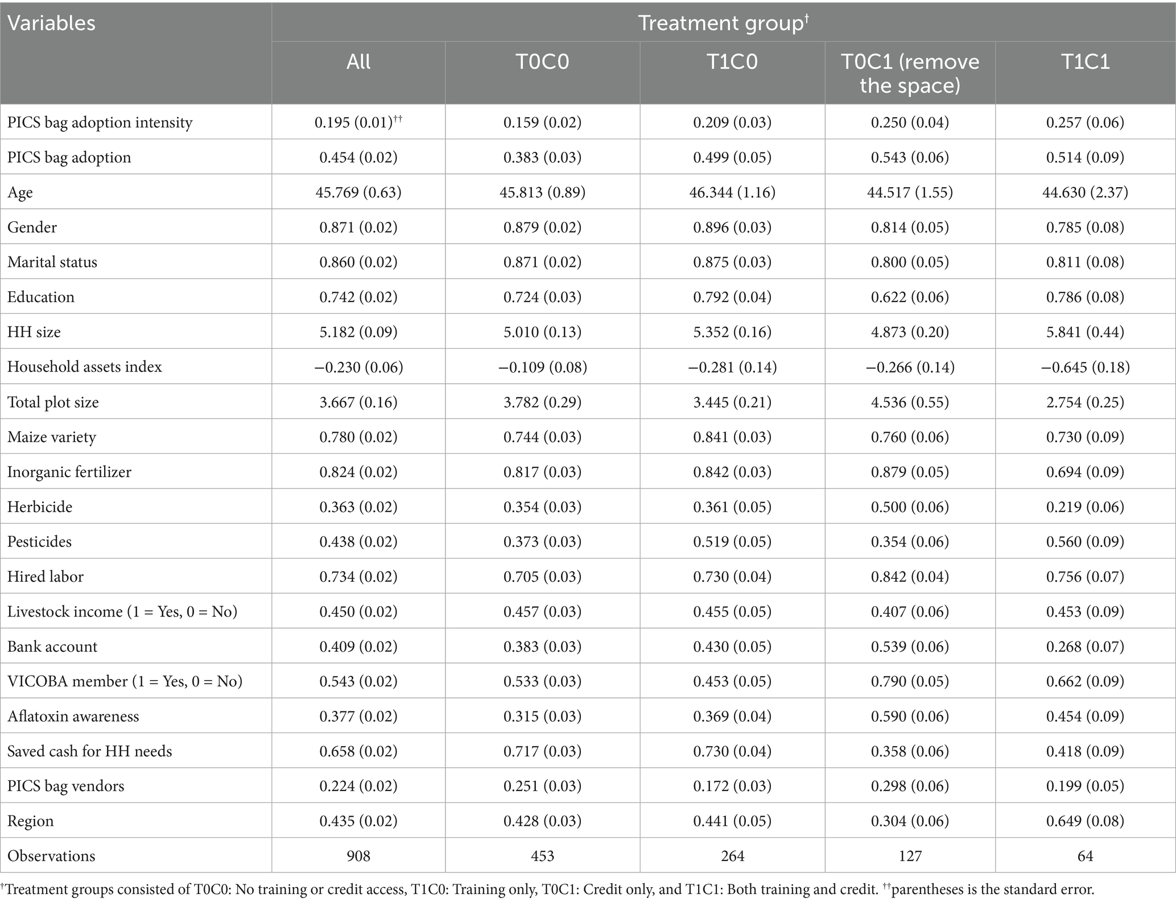Select the All column header
This screenshot has height=902, width=1176.
[358, 61]
